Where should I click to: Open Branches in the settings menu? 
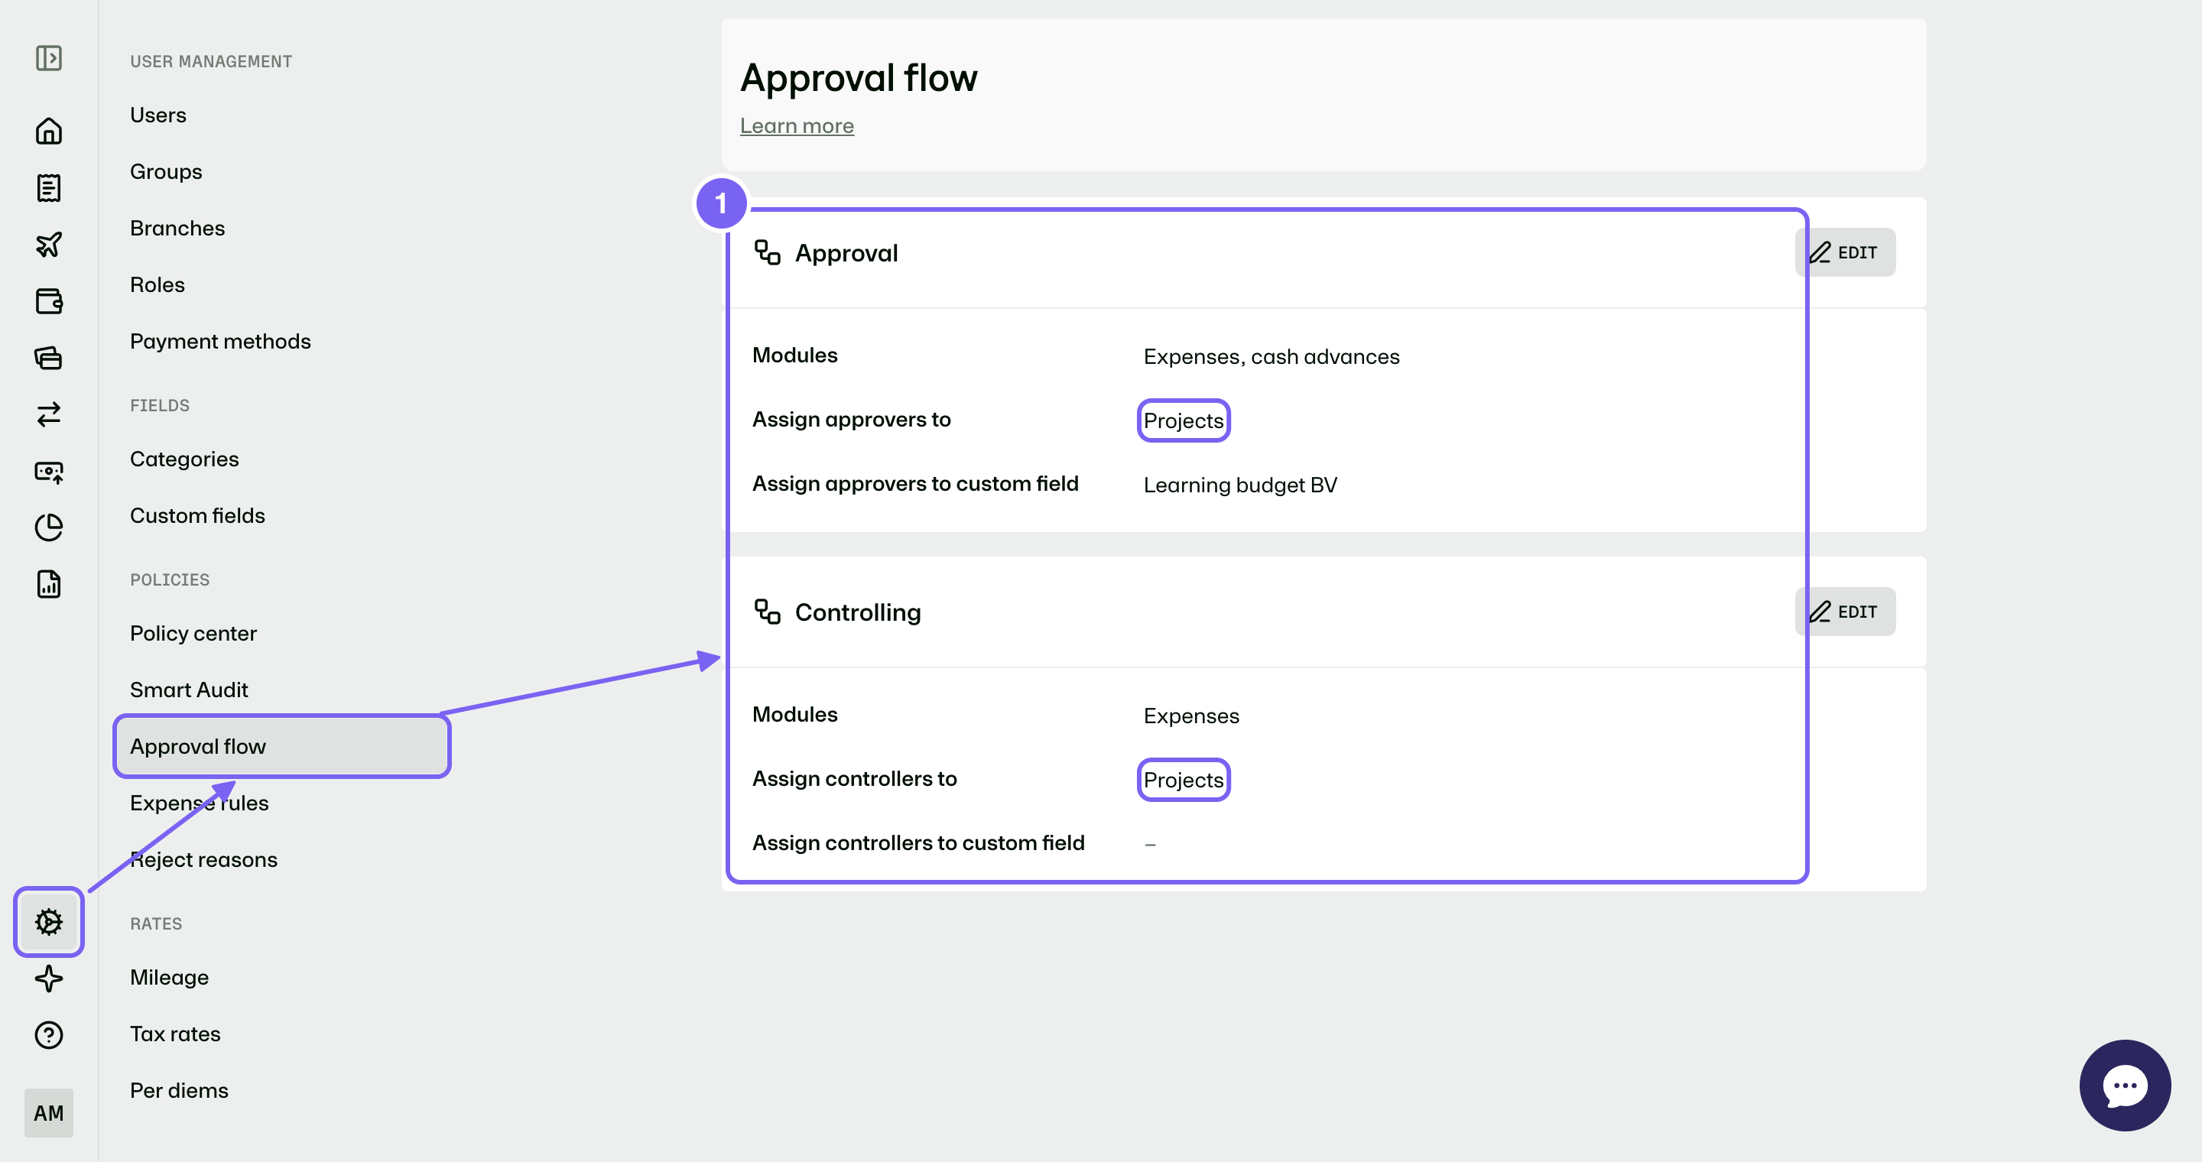tap(178, 228)
